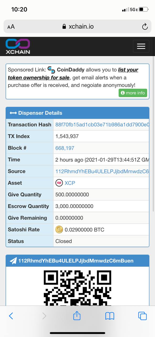Open source address 112RhmdYhEBu4 link

[102, 171]
